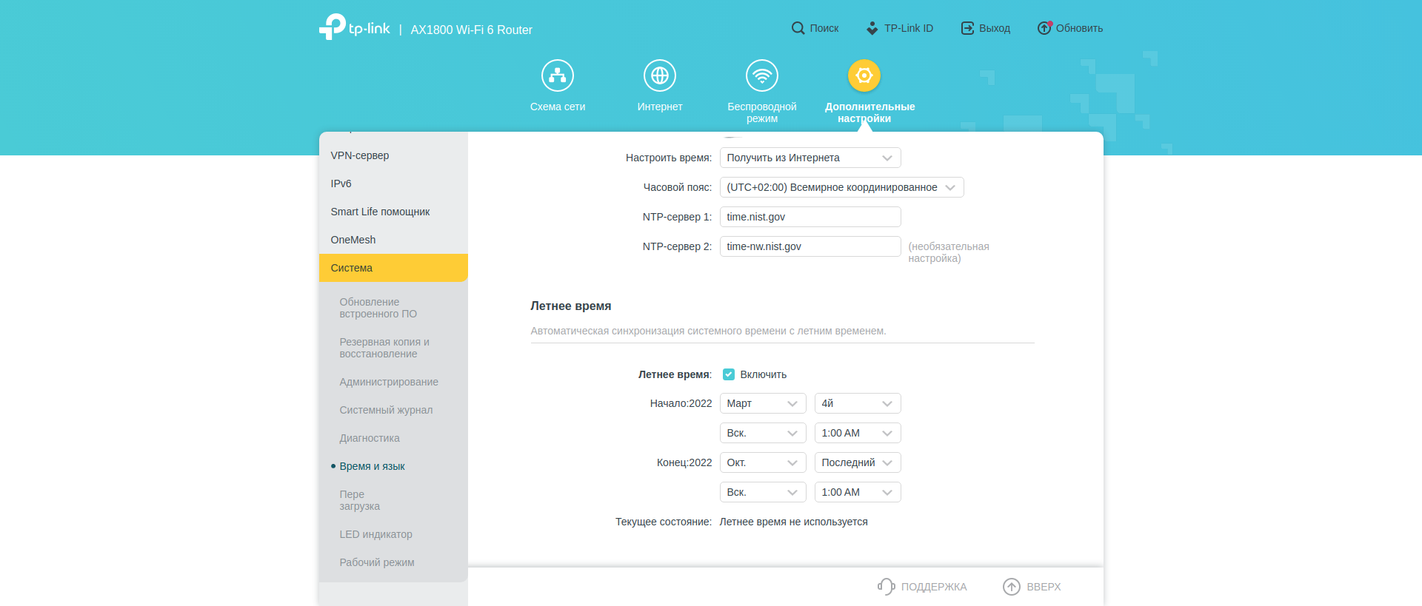This screenshot has width=1422, height=606.
Task: Uncheck the daylight saving Включить checkbox
Action: 729,374
